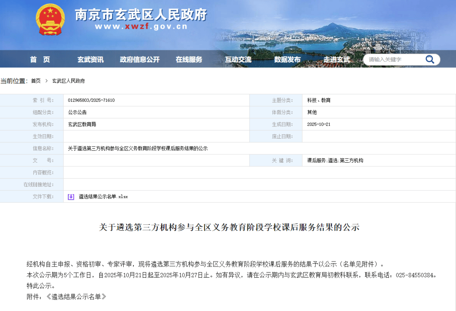This screenshot has height=311, width=456.
Task: Open the 数据发布 navigation item
Action: (288, 60)
